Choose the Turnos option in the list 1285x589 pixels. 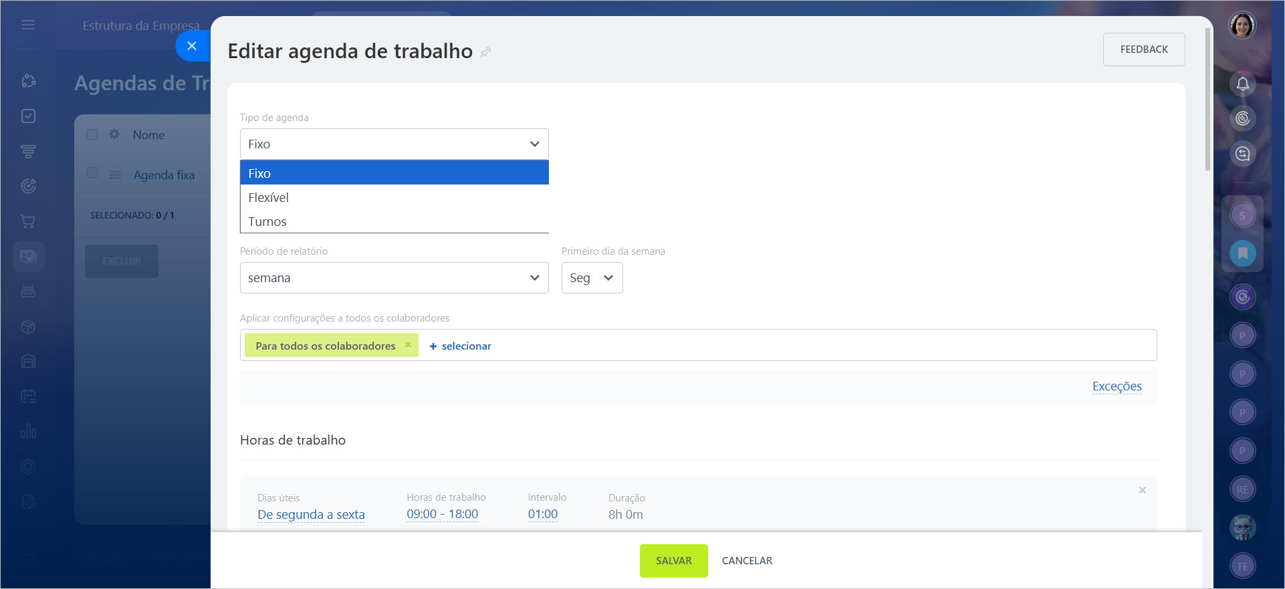click(x=394, y=221)
